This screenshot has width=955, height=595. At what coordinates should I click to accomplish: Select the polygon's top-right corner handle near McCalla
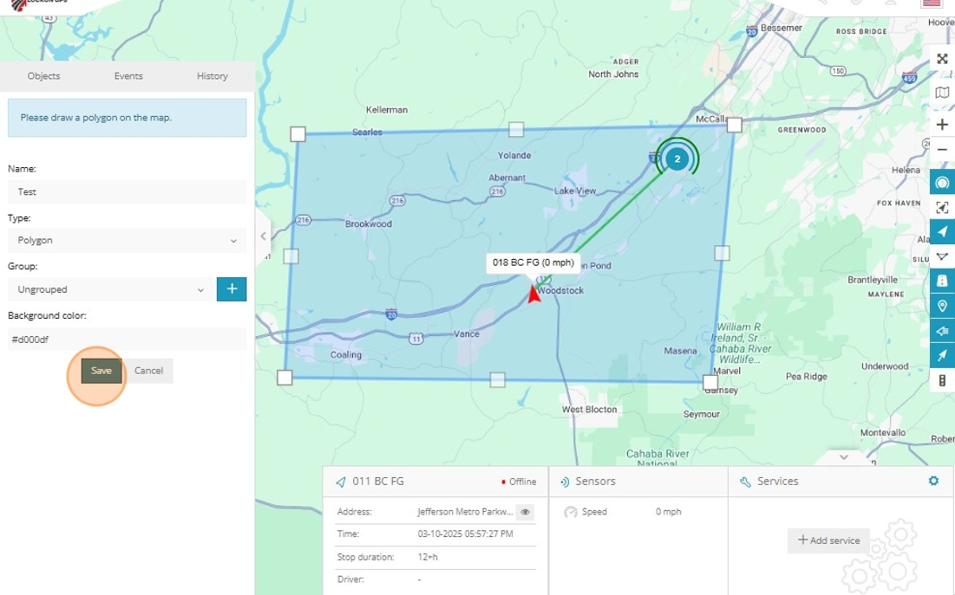click(735, 125)
